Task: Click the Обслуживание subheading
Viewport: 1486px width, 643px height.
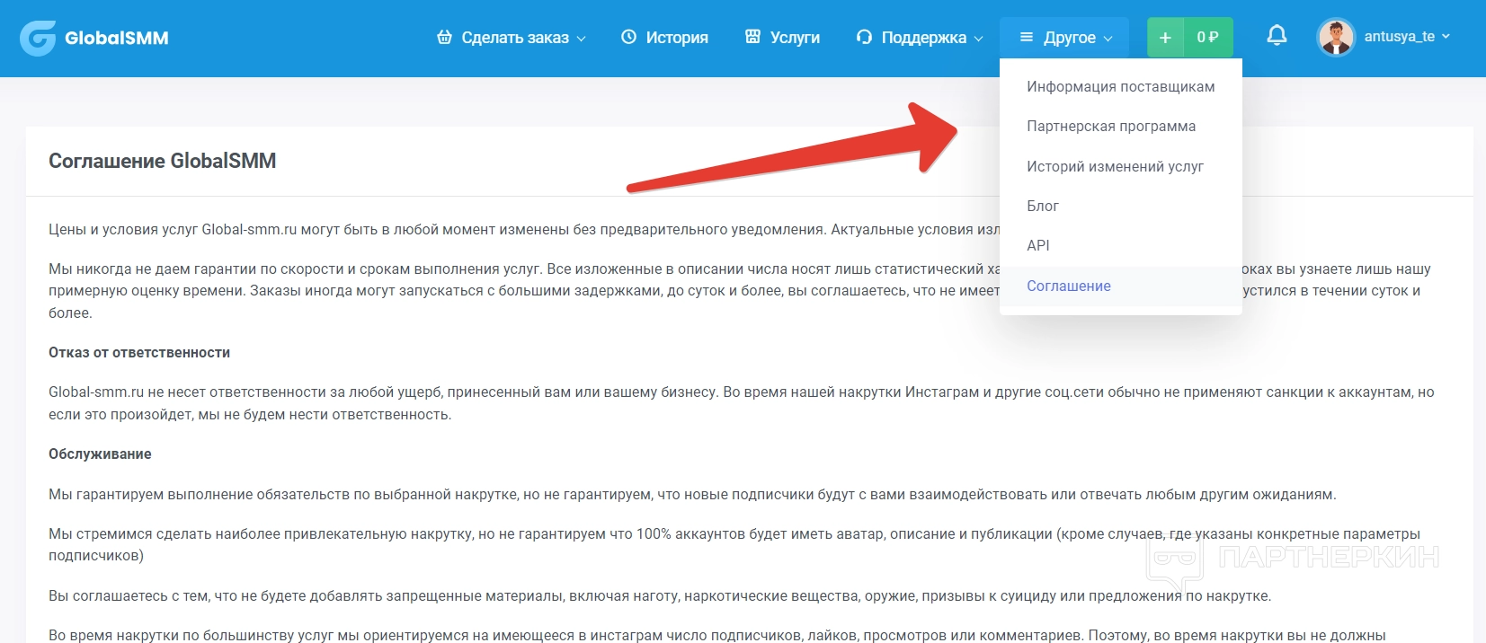Action: click(x=100, y=454)
